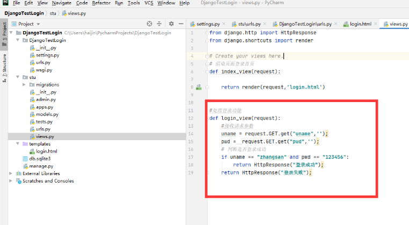Click the gutter template icon on line 8
The image size is (409, 225).
(x=198, y=86)
